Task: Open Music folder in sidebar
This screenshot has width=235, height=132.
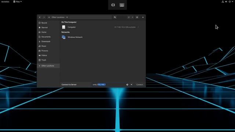Action: 48,46
